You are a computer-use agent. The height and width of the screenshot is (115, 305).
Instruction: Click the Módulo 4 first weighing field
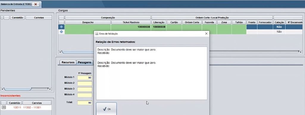coord(85,95)
